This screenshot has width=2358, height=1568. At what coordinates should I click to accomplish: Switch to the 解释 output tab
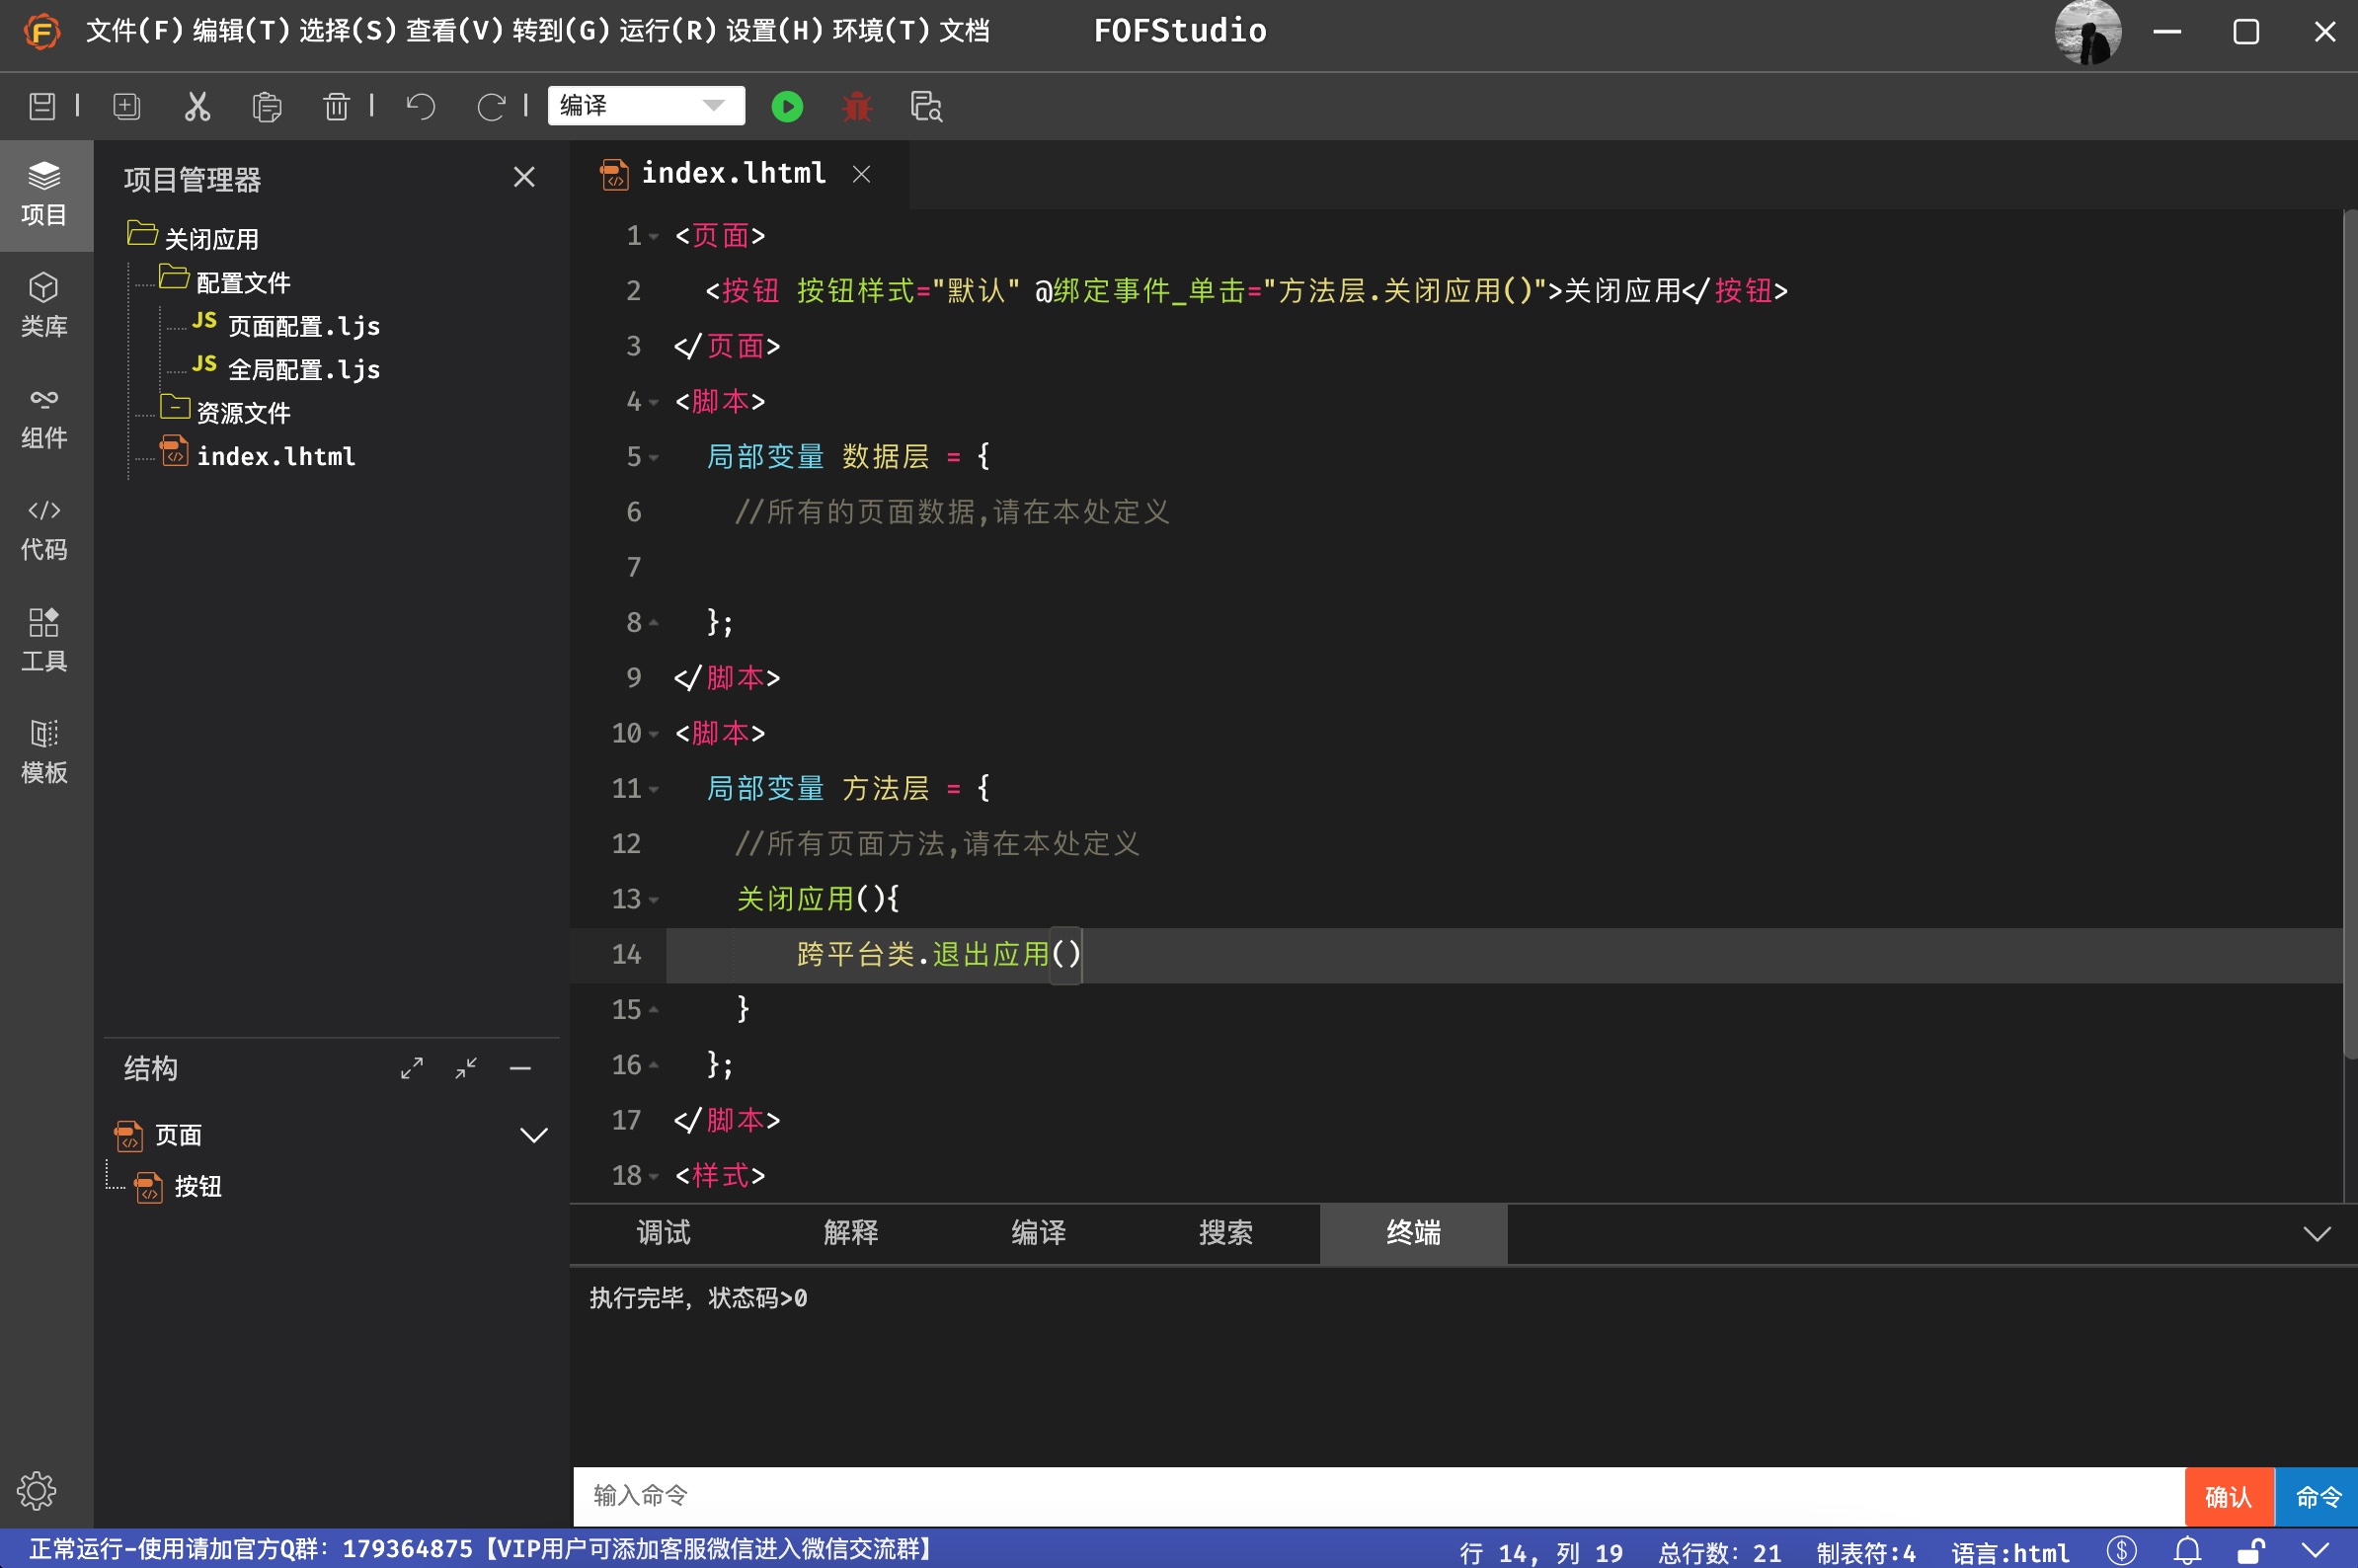point(851,1233)
